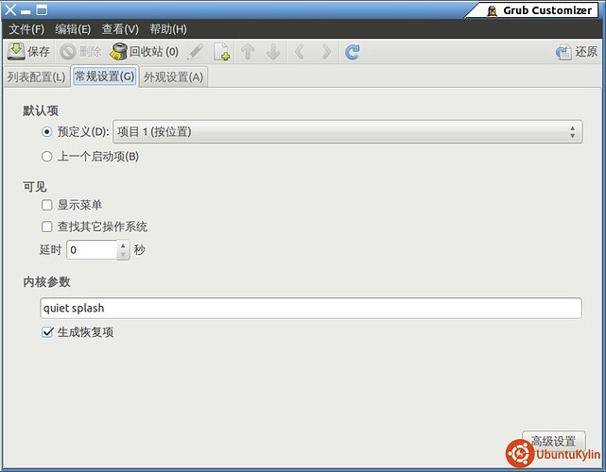Close the window with the X button
This screenshot has width=606, height=472.
point(10,10)
